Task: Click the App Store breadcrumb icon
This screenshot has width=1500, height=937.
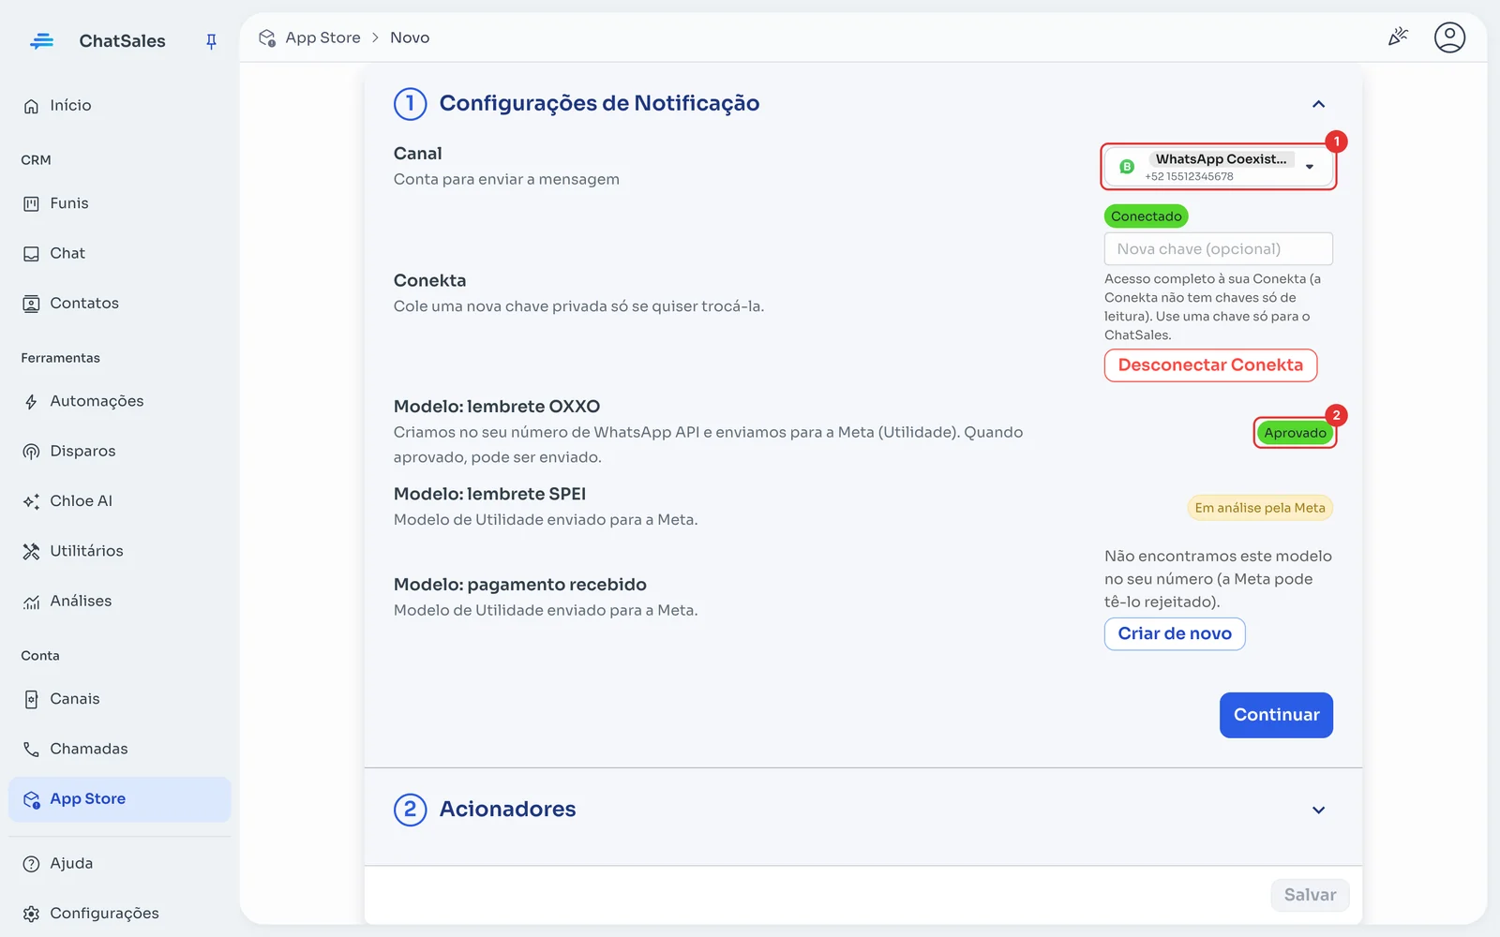Action: click(x=267, y=37)
